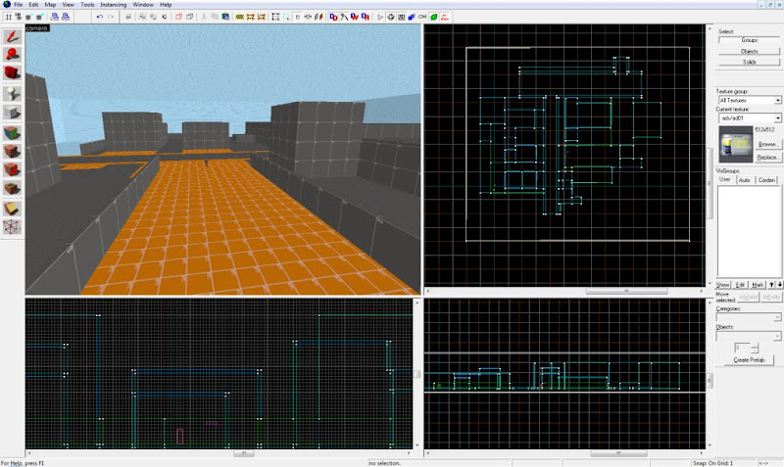Image resolution: width=784 pixels, height=467 pixels.
Task: Expand the Texture group dropdown
Action: coord(777,101)
